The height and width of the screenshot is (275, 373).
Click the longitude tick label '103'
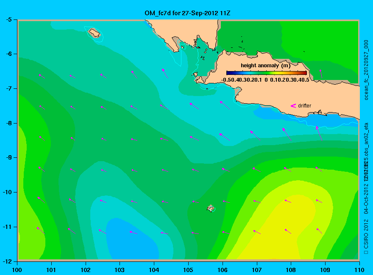pos(120,270)
